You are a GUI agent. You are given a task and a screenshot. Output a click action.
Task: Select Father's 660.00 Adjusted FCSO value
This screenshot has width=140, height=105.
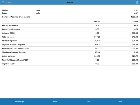point(135,64)
